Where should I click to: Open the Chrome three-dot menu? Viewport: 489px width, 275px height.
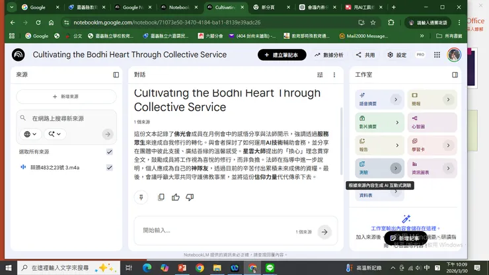459,22
